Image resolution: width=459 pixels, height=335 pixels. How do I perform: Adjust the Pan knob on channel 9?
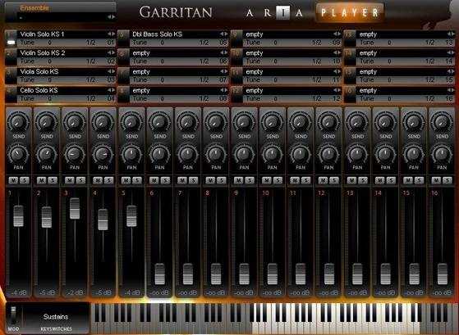click(x=244, y=154)
